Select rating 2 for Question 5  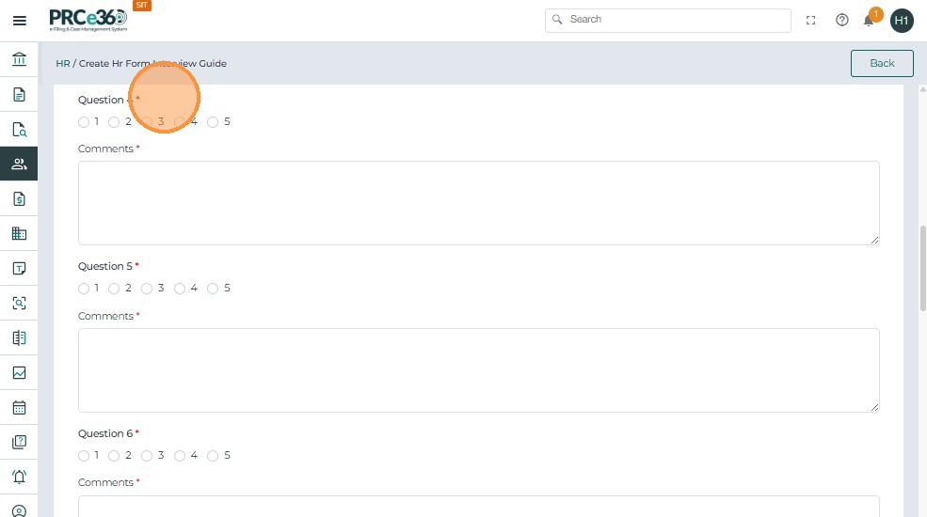tap(114, 289)
